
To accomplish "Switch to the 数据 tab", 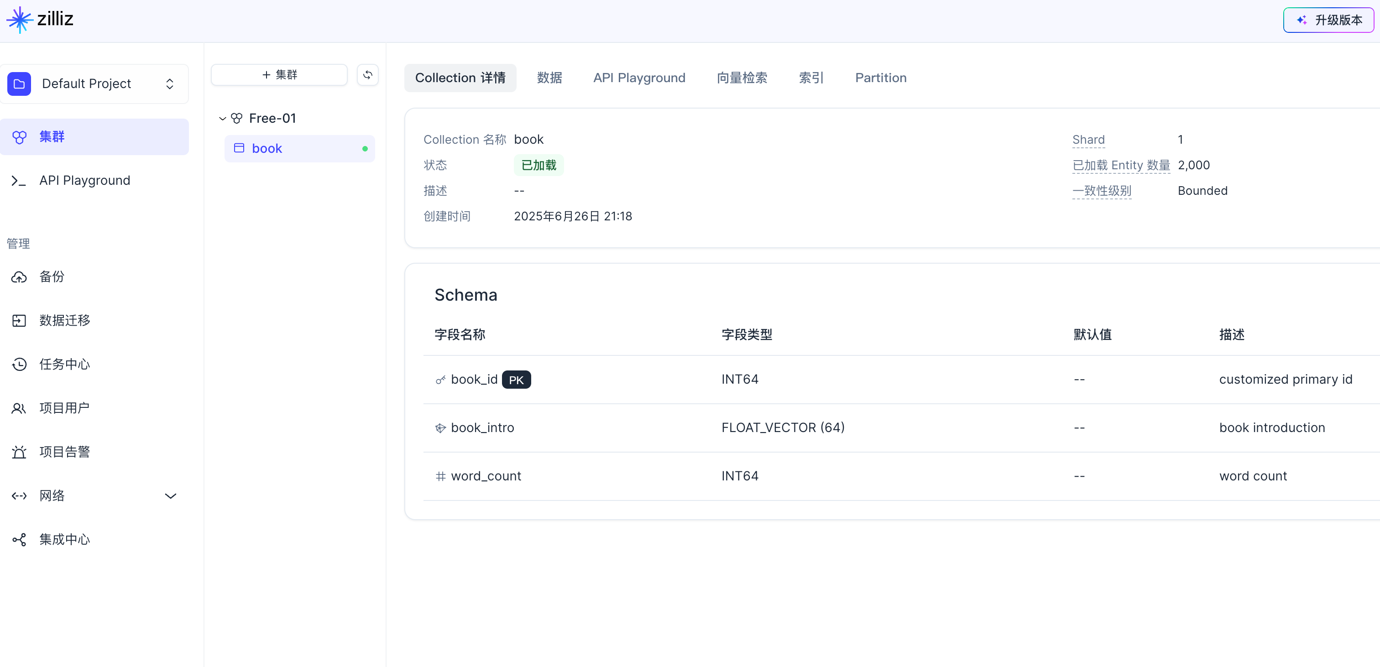I will tap(549, 78).
